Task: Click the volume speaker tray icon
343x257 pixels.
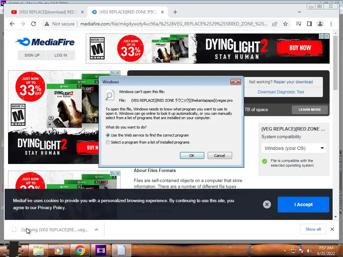Action: [309, 251]
